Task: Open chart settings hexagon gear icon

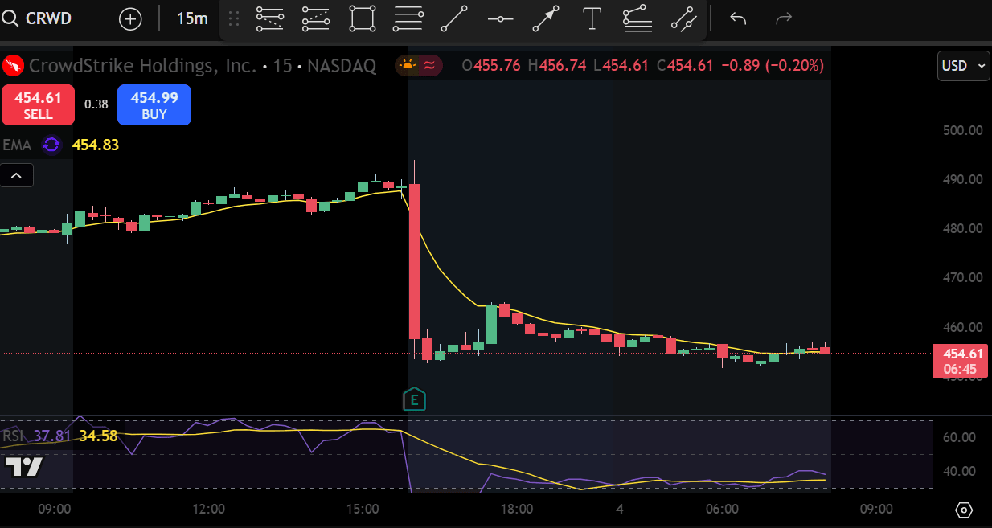Action: 965,510
